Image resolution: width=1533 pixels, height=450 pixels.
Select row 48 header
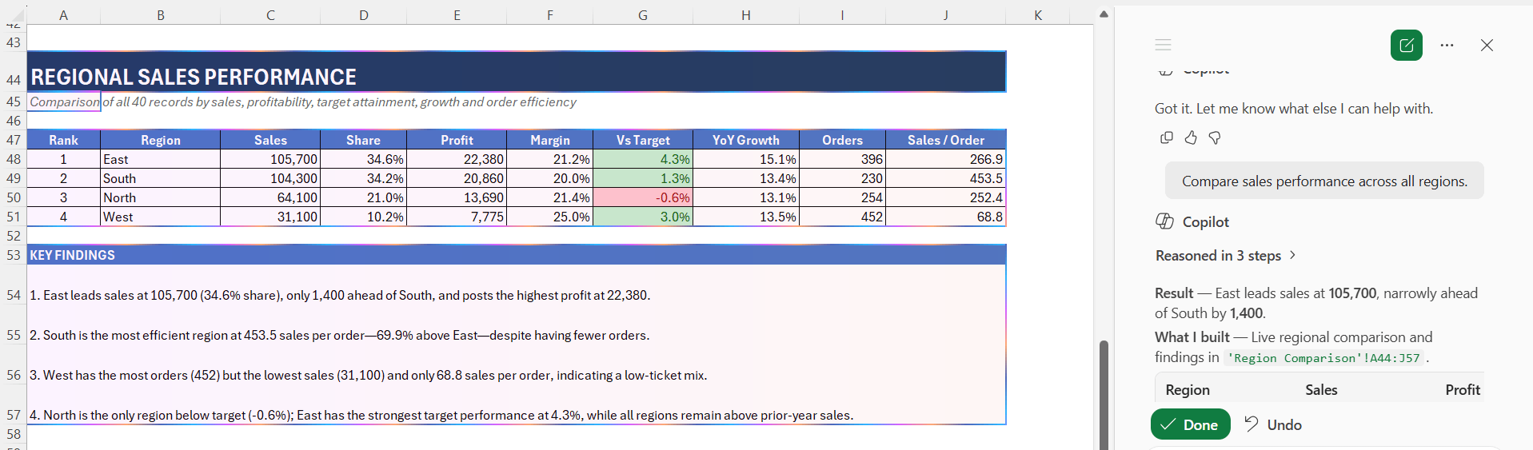(14, 159)
